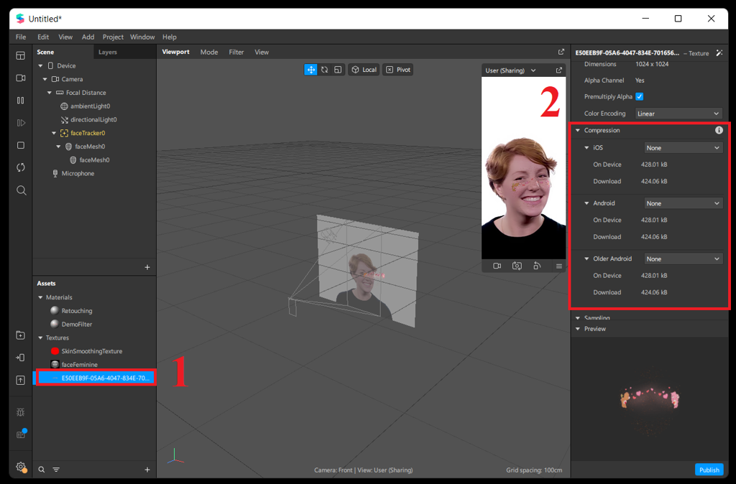Open the simulator hamburger menu

(558, 266)
